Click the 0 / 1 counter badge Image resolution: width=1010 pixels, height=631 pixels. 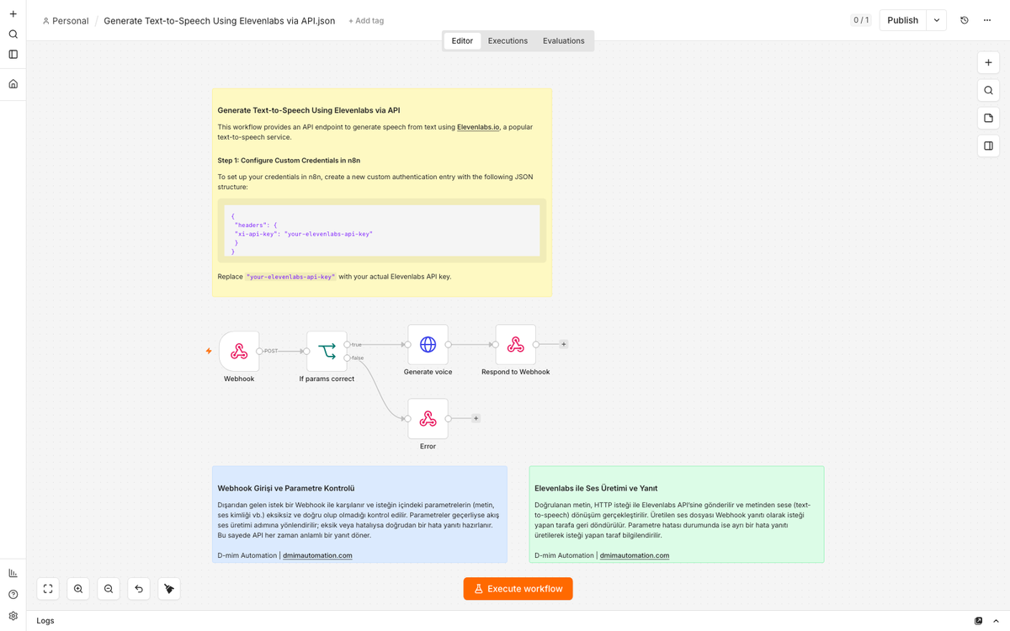click(x=861, y=20)
